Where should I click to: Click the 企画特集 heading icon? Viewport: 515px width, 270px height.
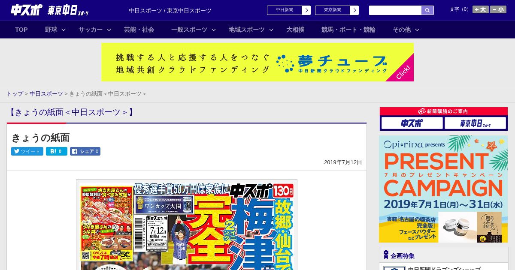pos(386,255)
